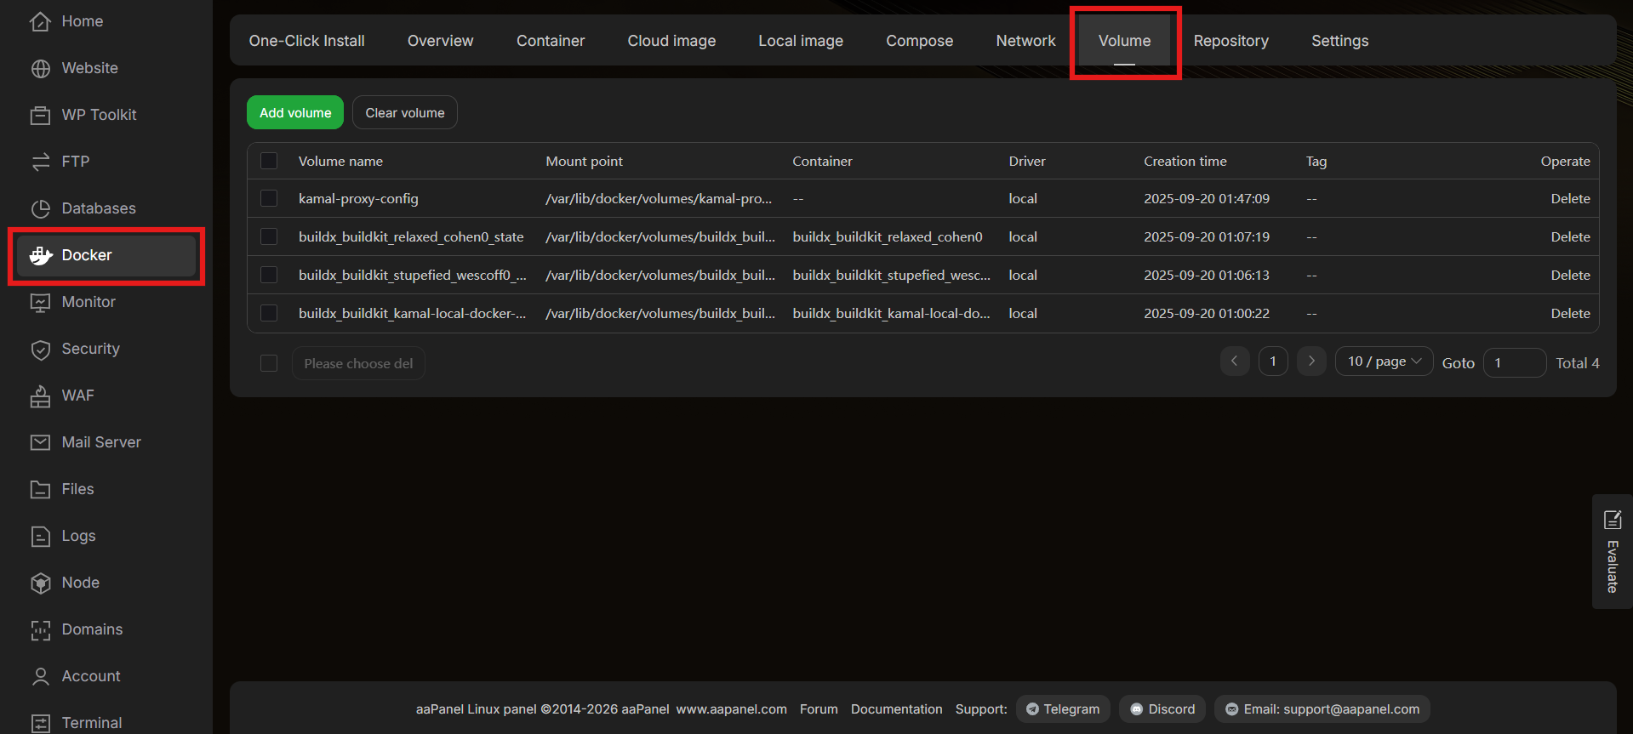Open the www.aapanel.com footer link
Image resolution: width=1633 pixels, height=734 pixels.
click(x=731, y=709)
